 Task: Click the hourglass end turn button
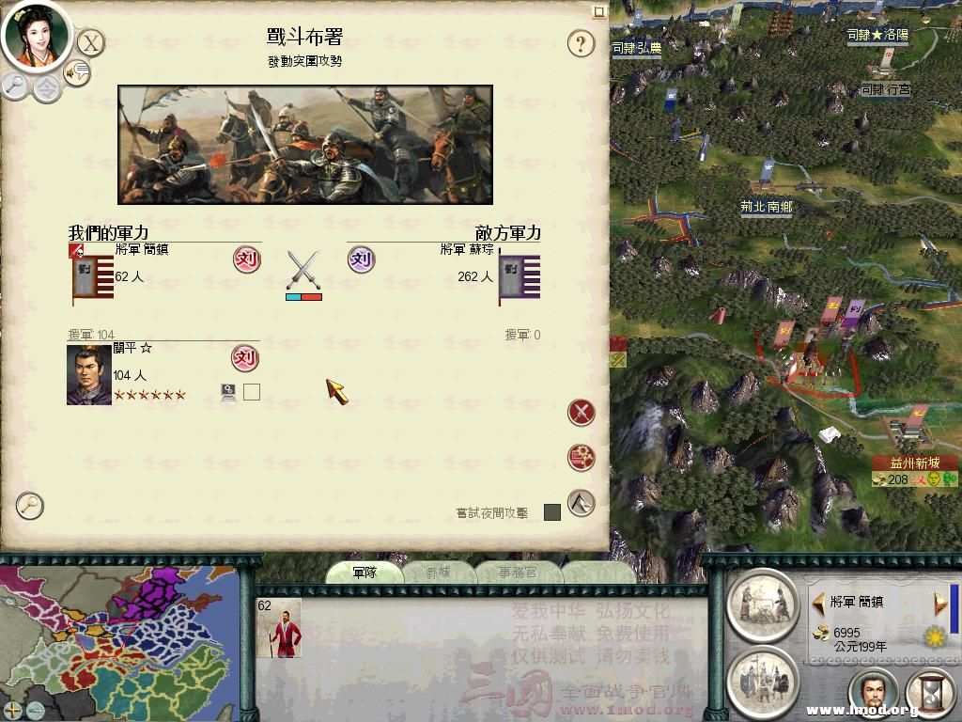(x=931, y=693)
